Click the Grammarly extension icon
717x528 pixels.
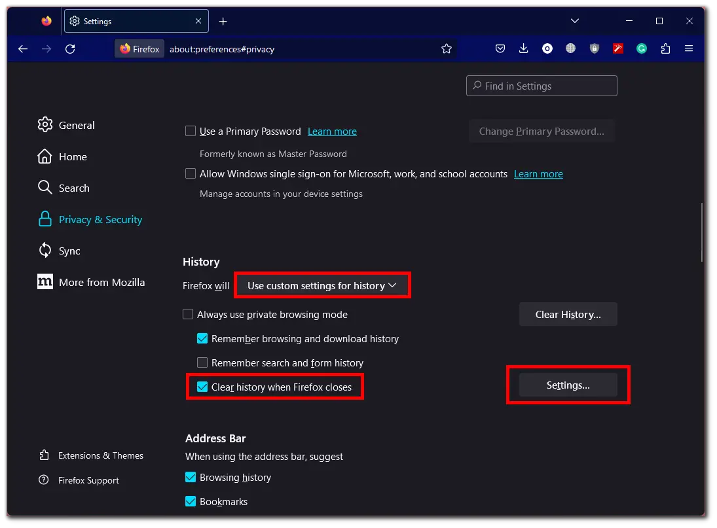pos(641,48)
